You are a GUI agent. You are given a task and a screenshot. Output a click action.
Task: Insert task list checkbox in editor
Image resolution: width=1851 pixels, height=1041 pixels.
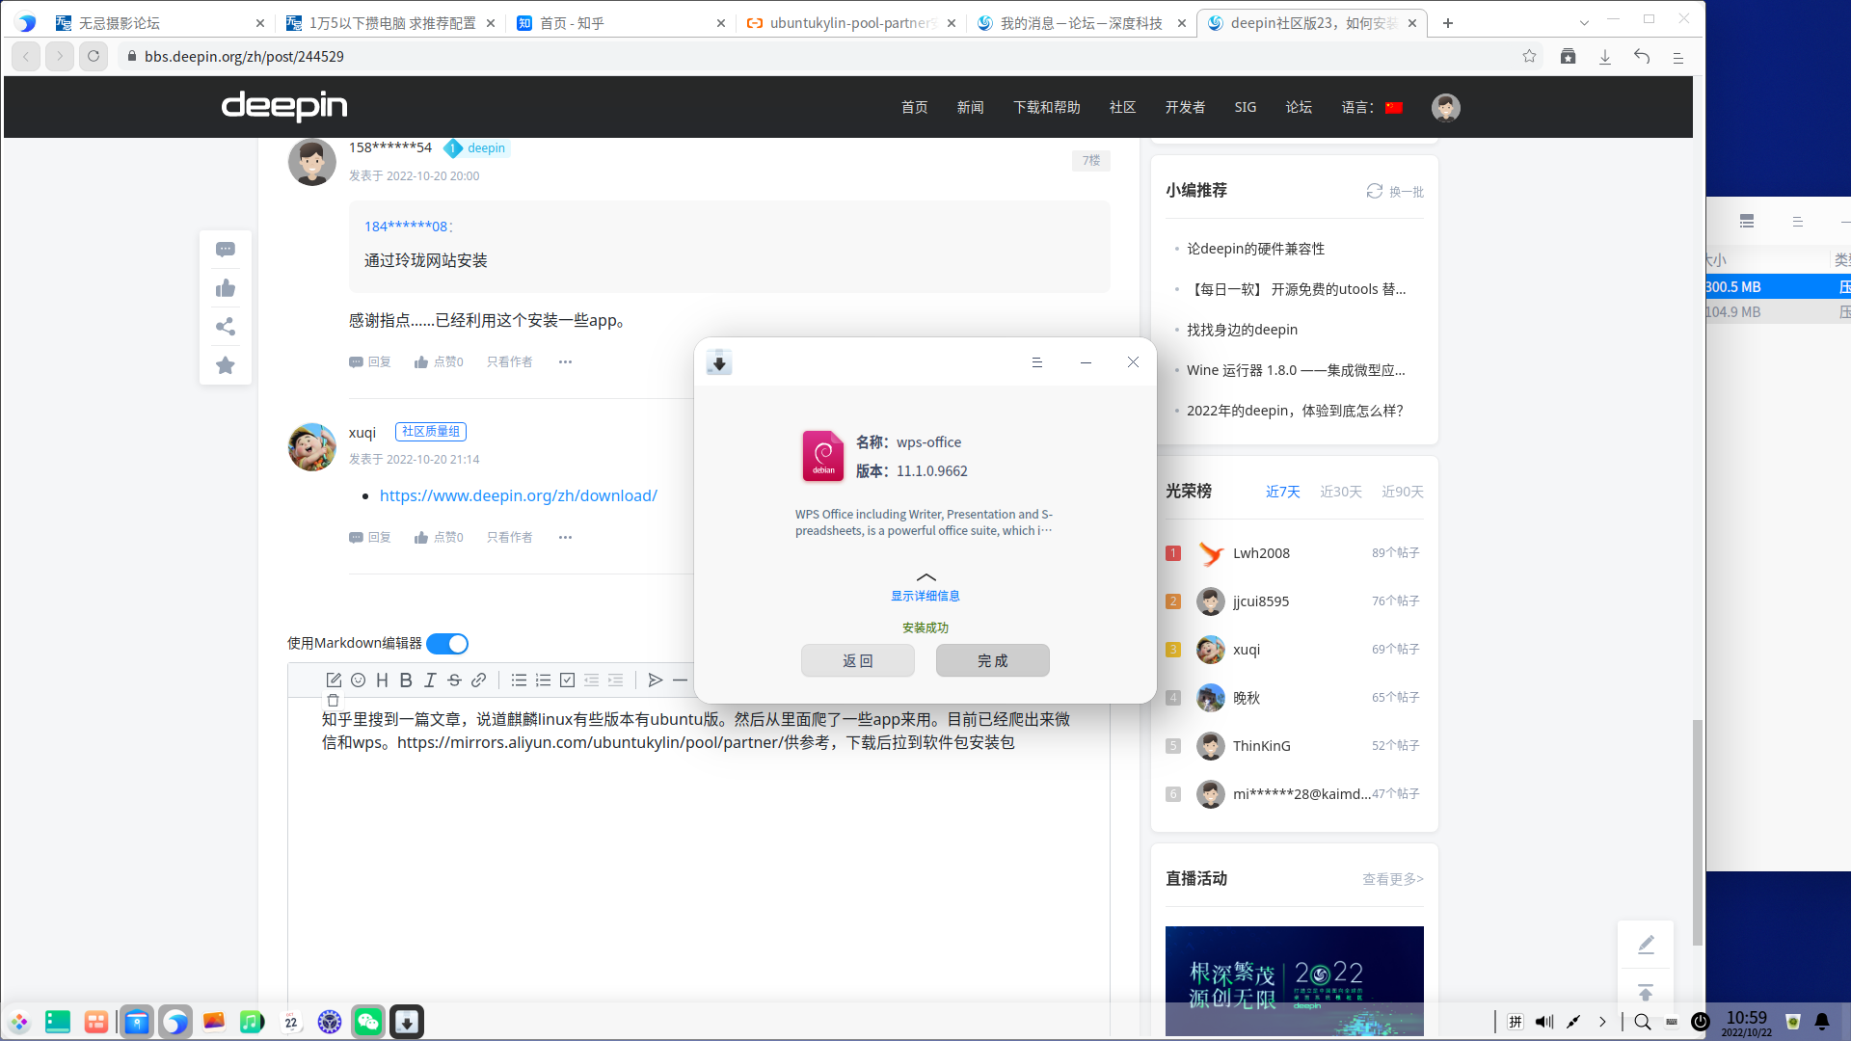567,681
